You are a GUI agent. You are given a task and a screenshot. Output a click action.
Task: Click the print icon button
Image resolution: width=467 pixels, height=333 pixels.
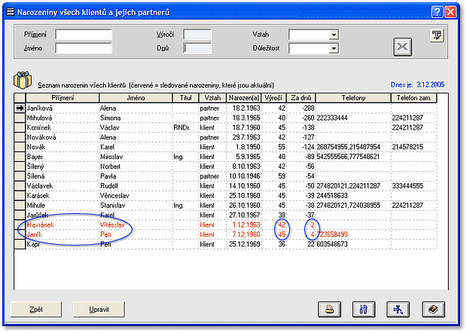[x=330, y=308]
